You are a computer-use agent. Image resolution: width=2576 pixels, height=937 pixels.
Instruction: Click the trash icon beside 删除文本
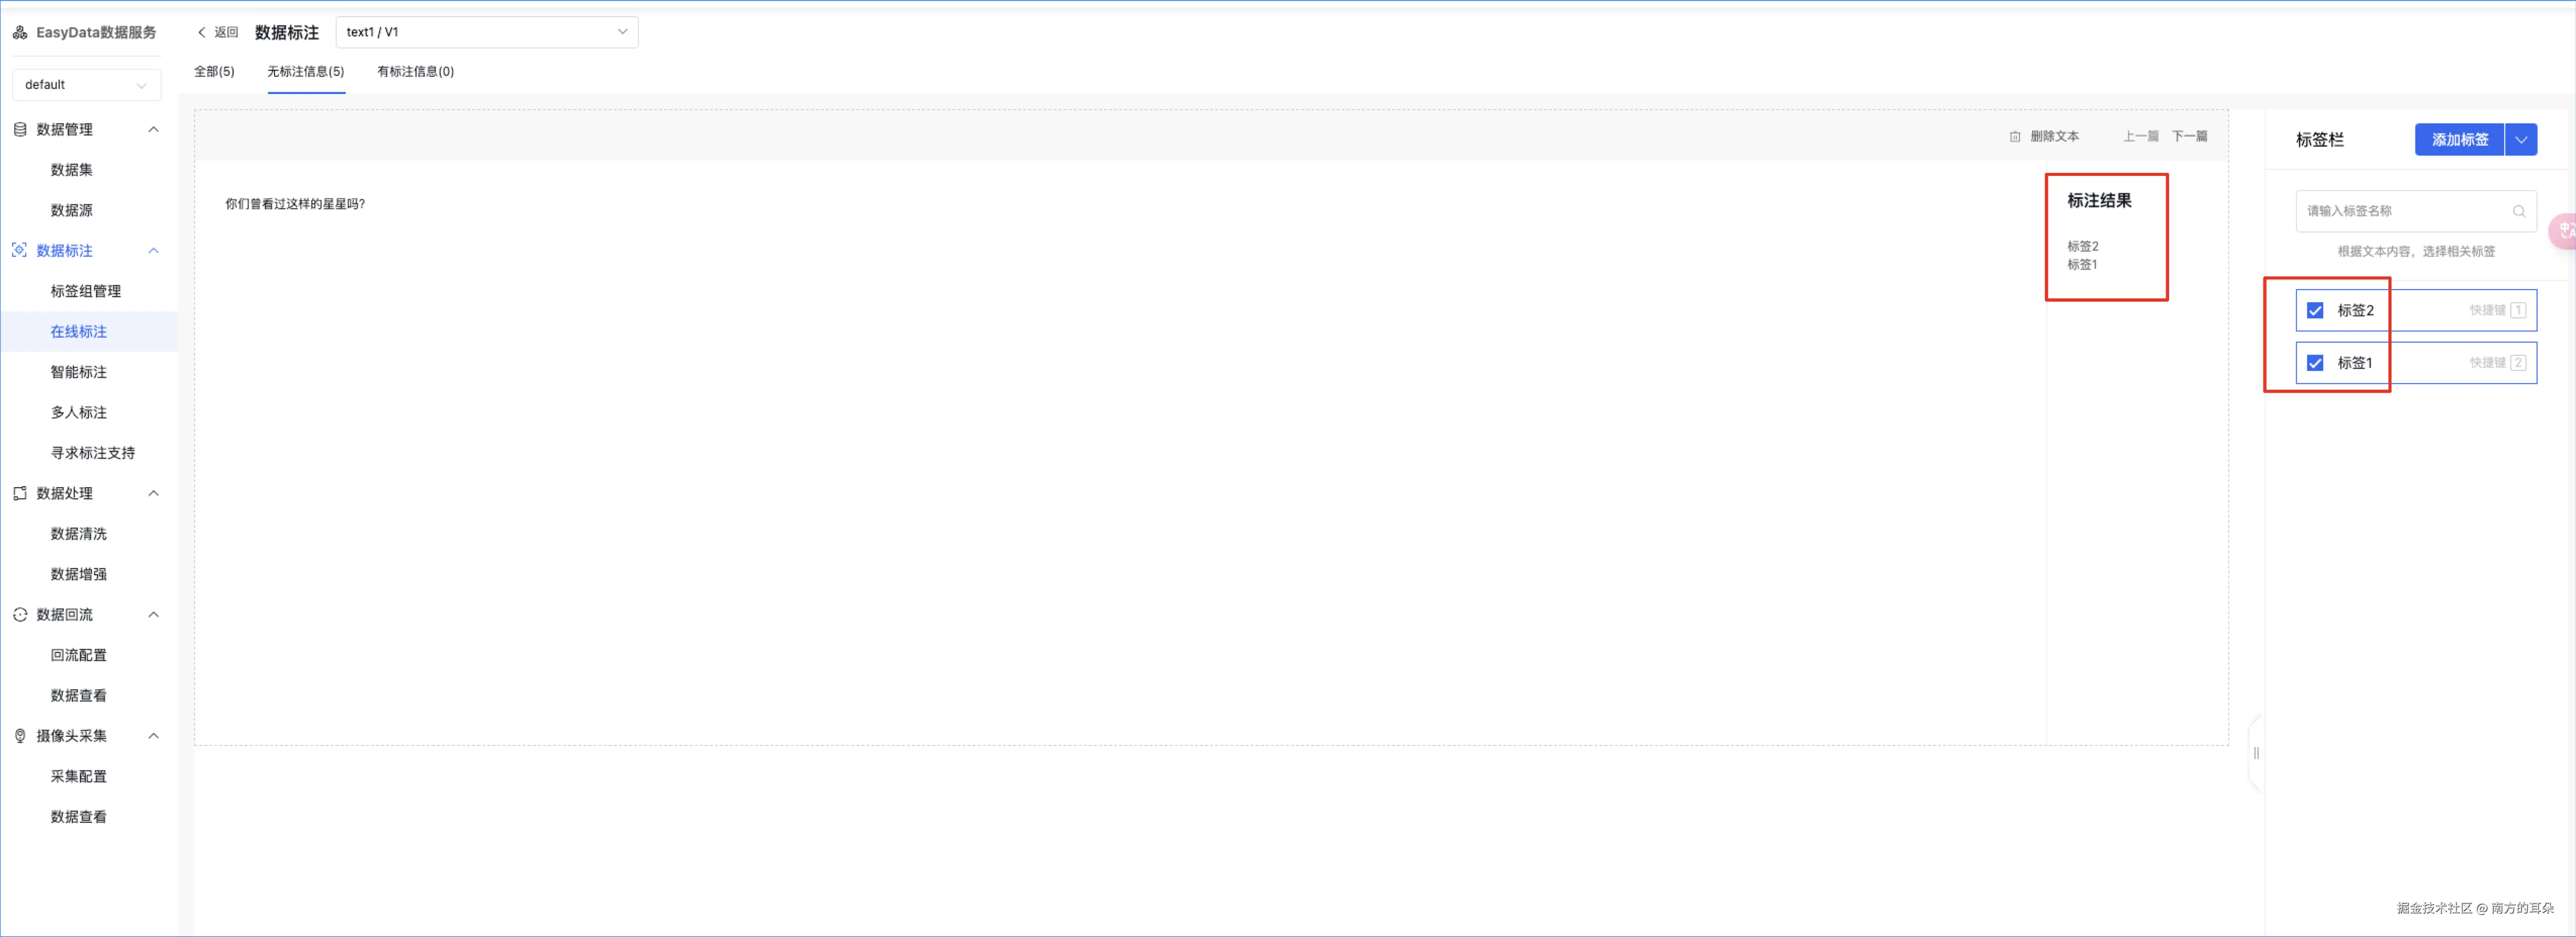pyautogui.click(x=2015, y=137)
